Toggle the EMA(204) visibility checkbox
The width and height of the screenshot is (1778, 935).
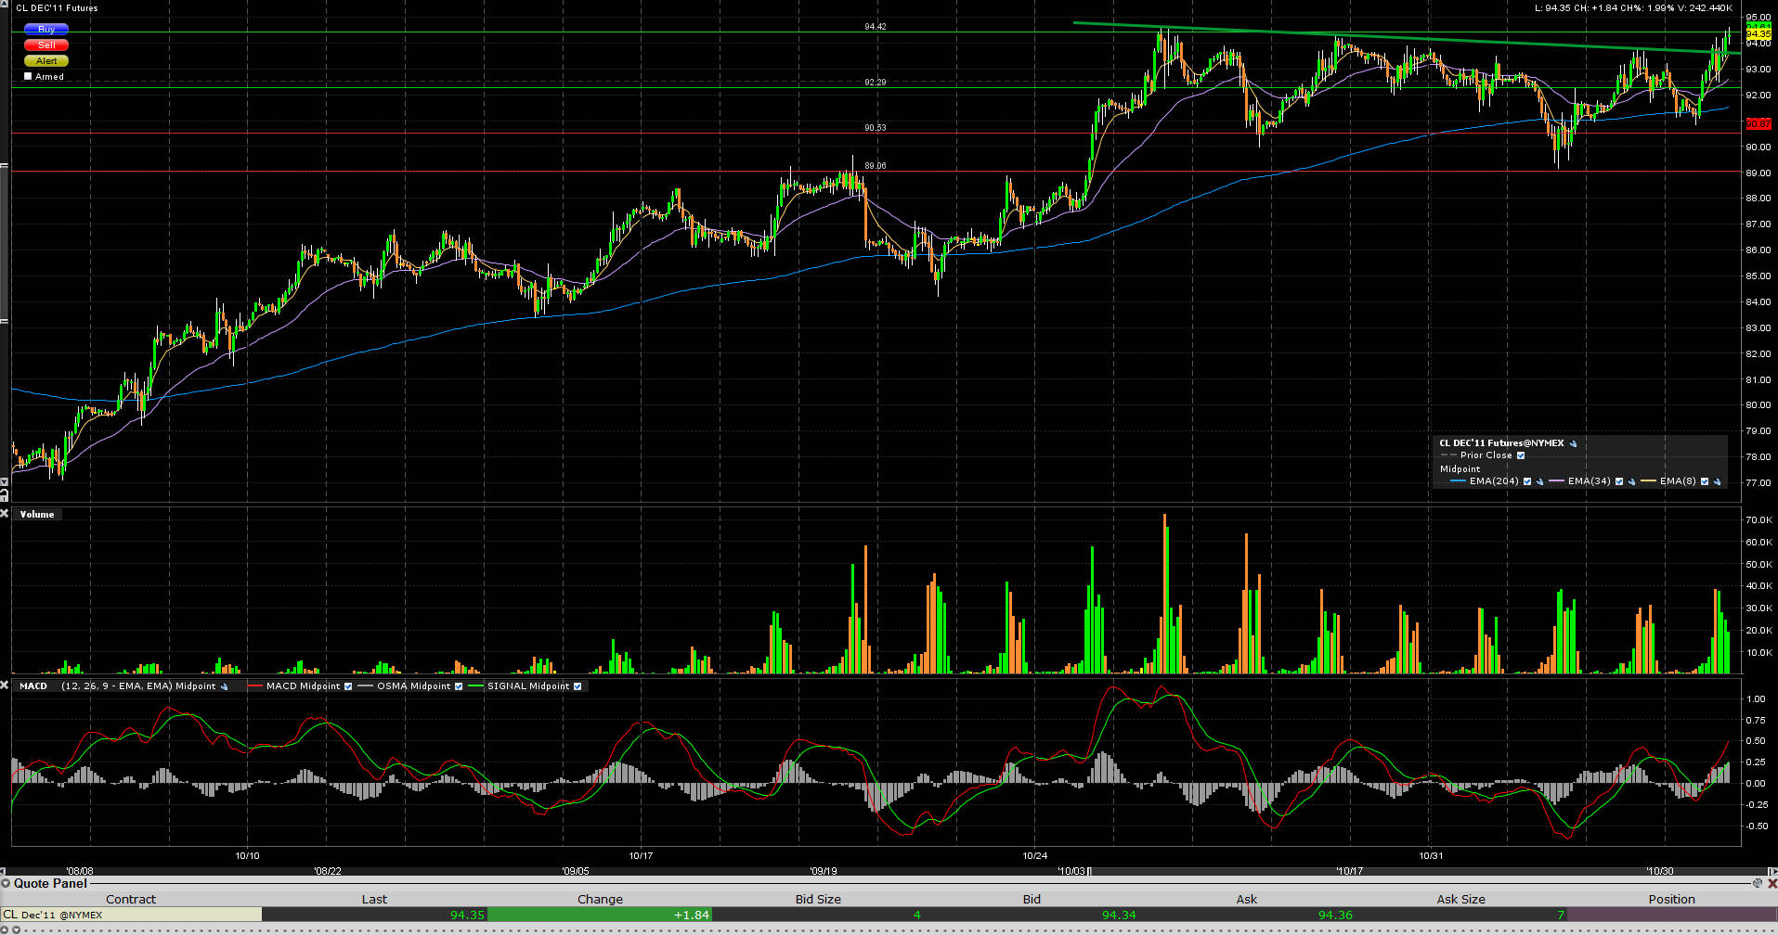tap(1527, 481)
